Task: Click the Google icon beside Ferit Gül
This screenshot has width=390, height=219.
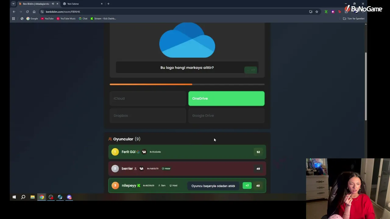Action: tap(138, 152)
